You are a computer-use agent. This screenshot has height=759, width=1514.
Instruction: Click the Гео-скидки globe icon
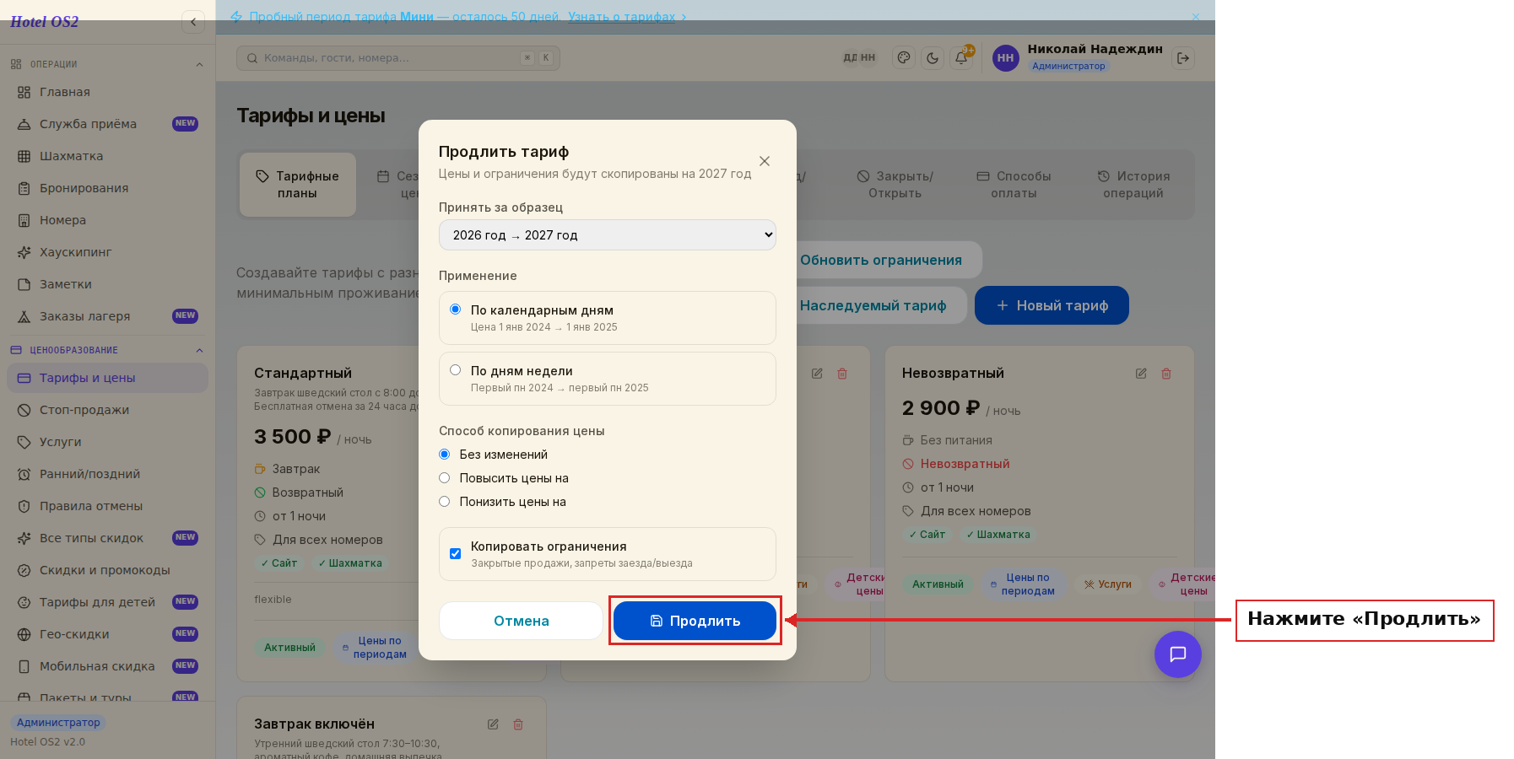24,634
